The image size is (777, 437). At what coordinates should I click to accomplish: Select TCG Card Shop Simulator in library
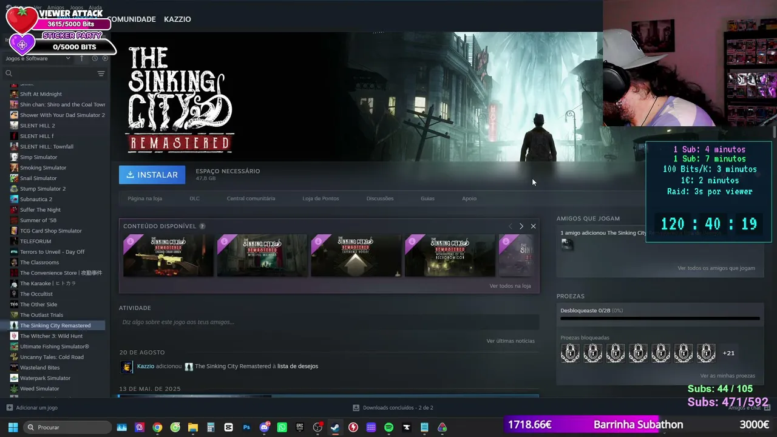point(50,231)
